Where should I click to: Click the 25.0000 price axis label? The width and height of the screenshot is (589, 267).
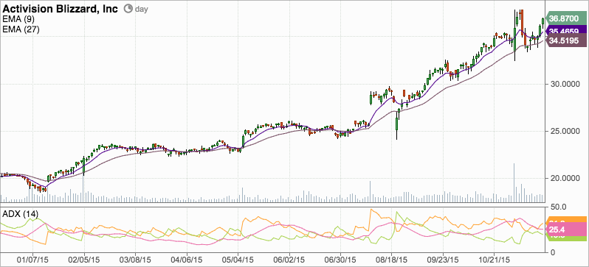[565, 132]
